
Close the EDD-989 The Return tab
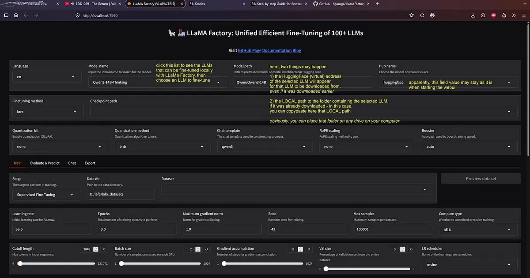point(120,4)
